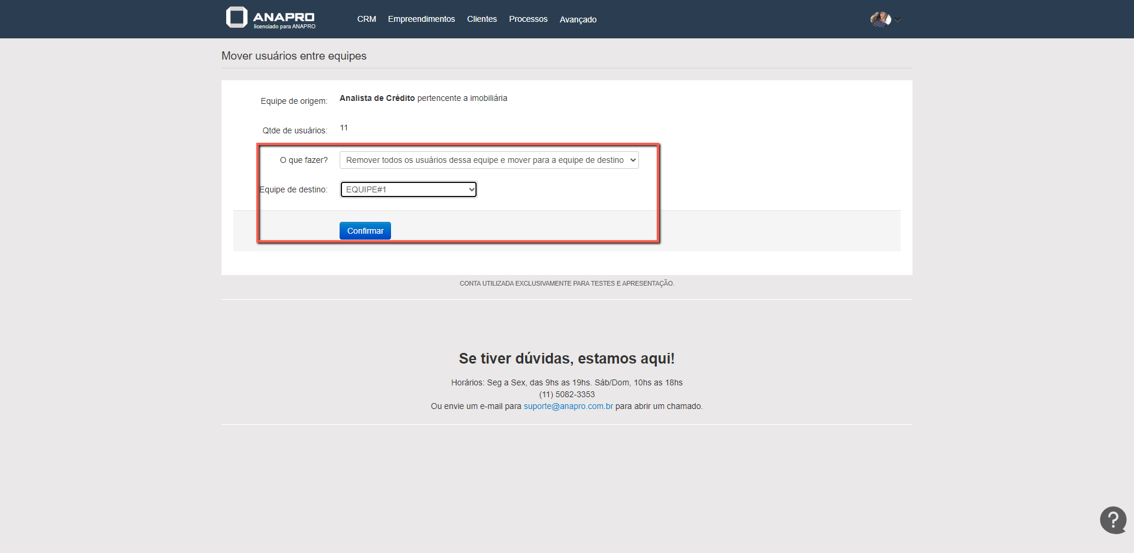The height and width of the screenshot is (553, 1134).
Task: Click the suporte@anapro.com.br email link
Action: (568, 406)
